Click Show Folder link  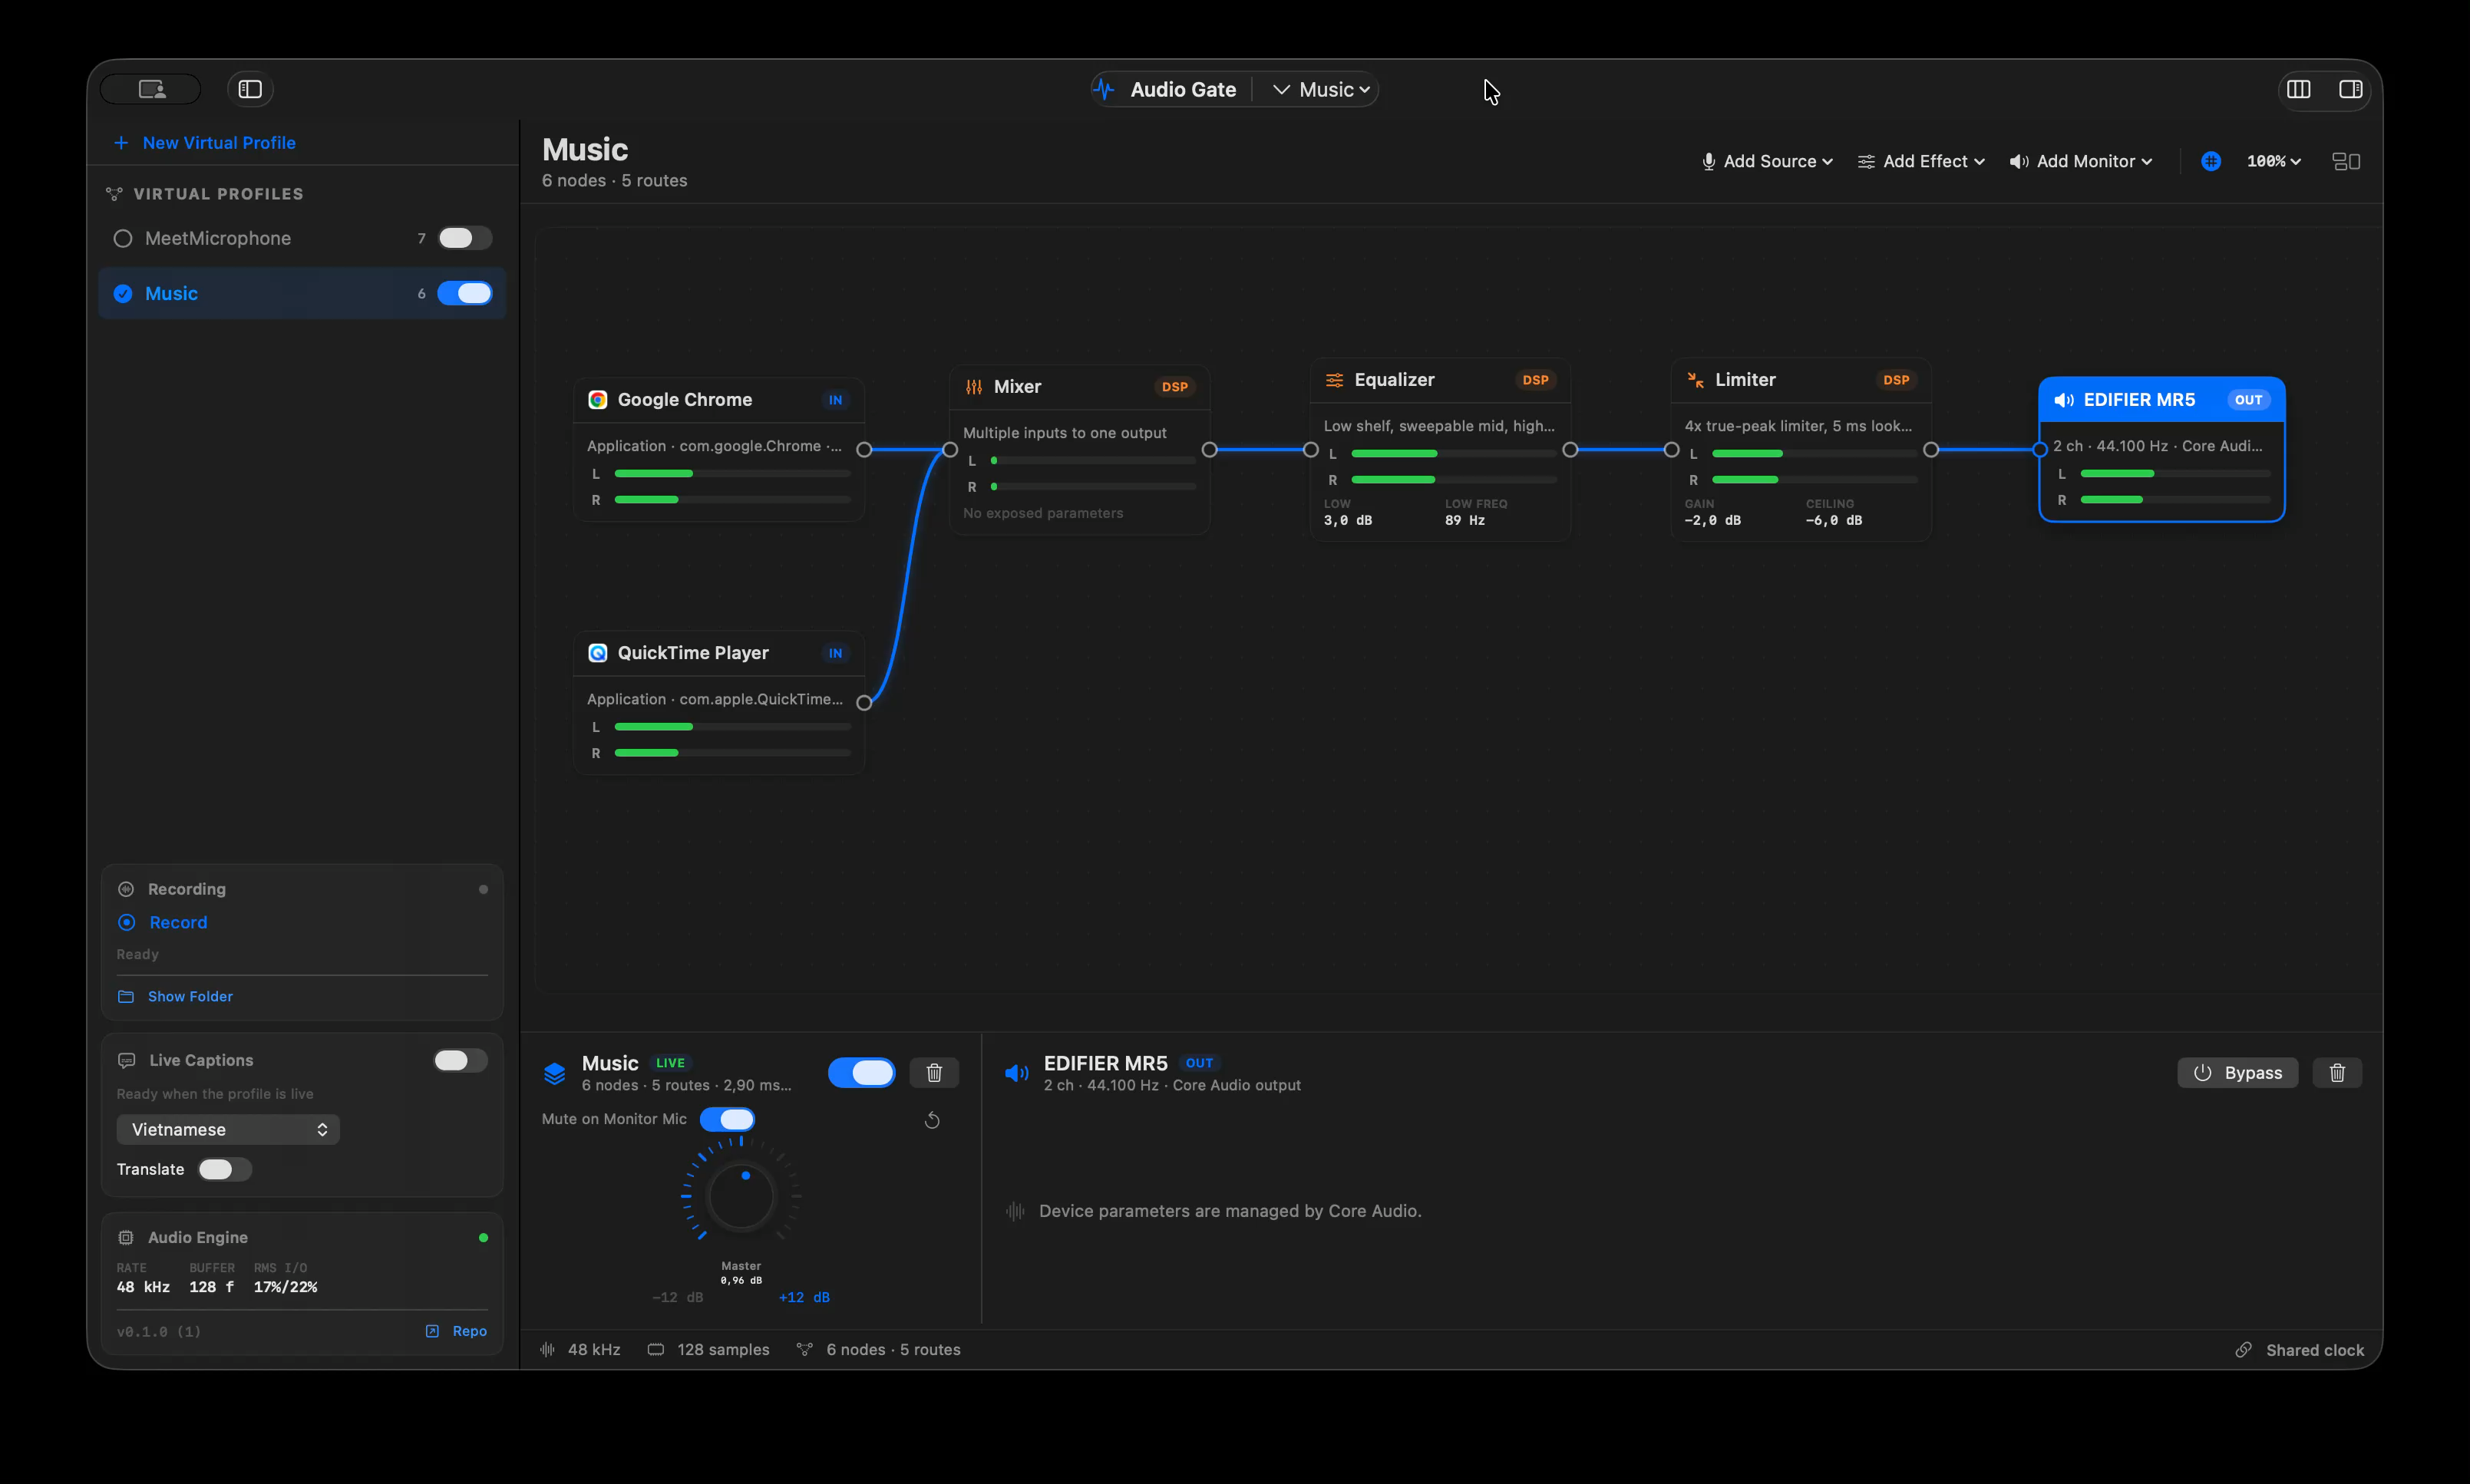tap(176, 997)
